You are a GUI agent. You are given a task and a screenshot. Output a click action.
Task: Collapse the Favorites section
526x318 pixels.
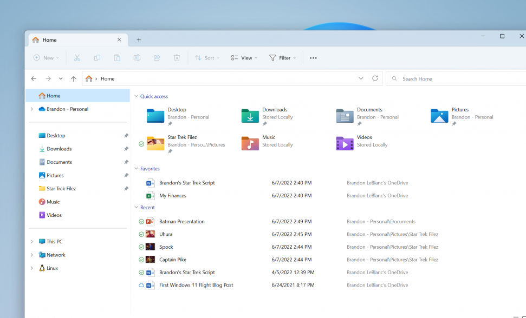(x=137, y=168)
